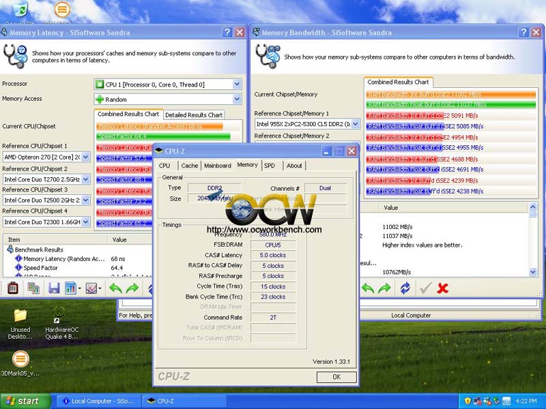Click the scroll-up arrow in Memory Bandwidth results list
Viewport: 546px width, 409px height.
click(x=533, y=207)
